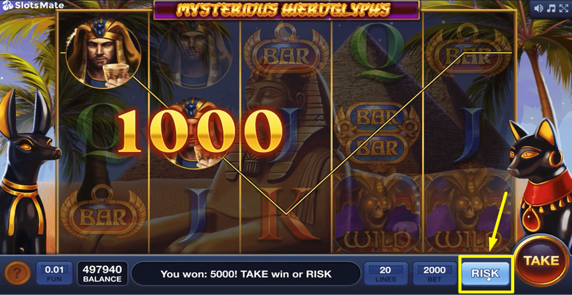572x295 pixels.
Task: Mute sound with the speaker icon
Action: pos(538,8)
